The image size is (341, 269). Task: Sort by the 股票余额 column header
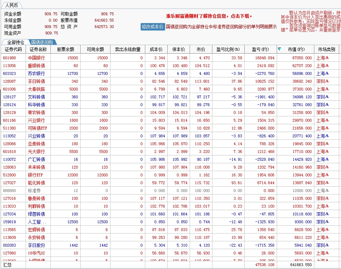pos(66,49)
